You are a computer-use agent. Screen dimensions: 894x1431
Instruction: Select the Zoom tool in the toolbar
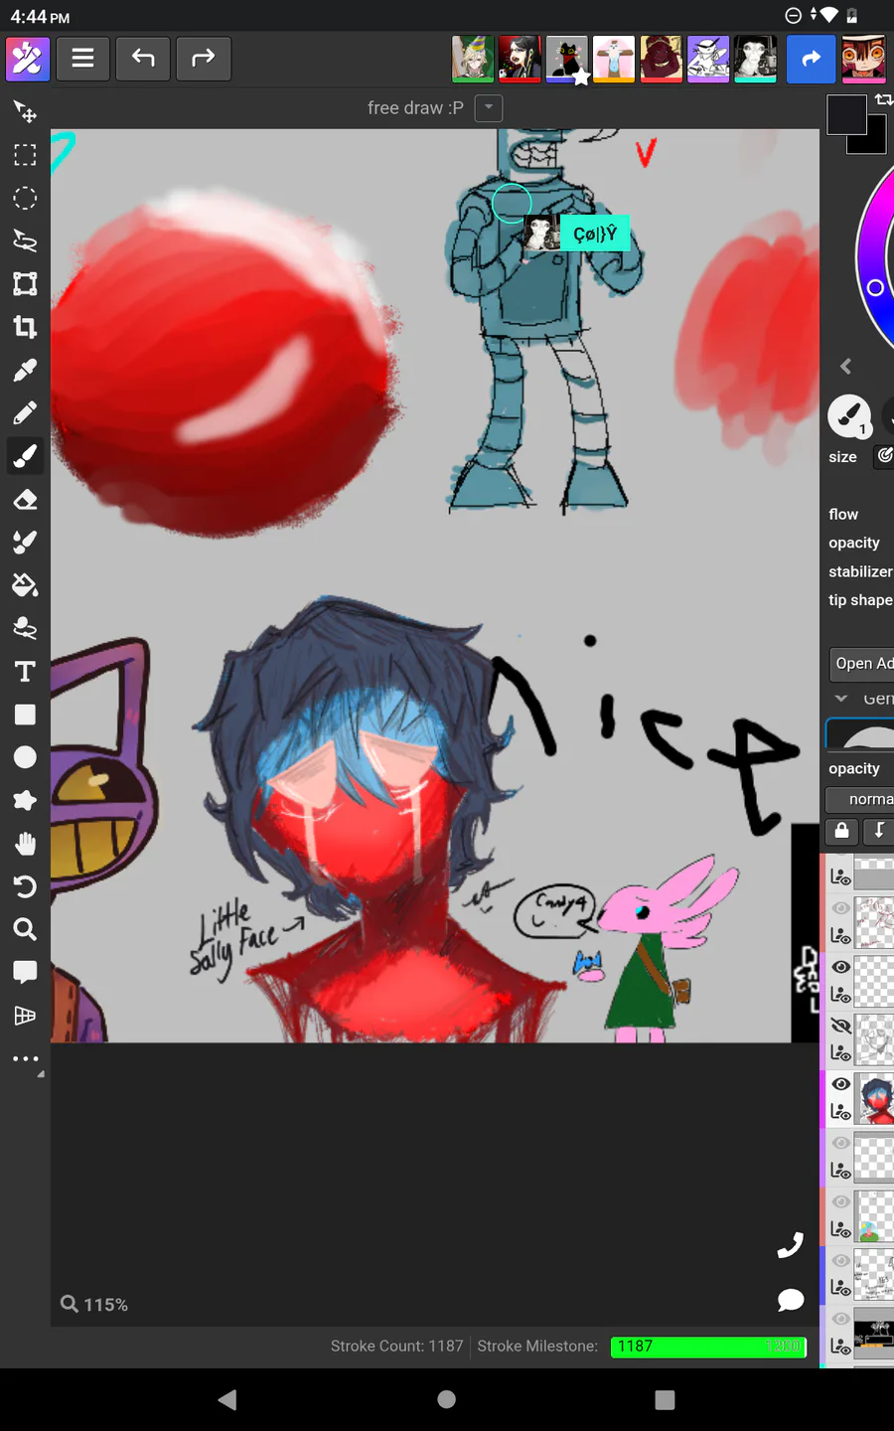coord(25,929)
